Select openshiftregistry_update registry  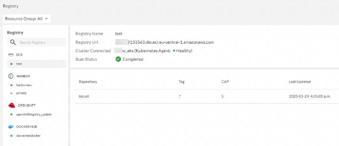34,114
